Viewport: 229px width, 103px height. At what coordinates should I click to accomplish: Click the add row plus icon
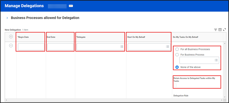coord(11,37)
